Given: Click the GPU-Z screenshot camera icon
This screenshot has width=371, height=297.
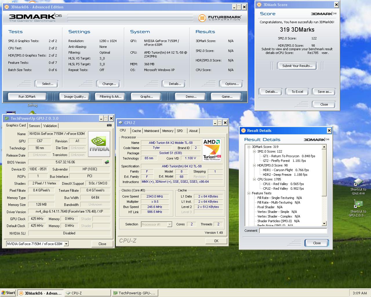Looking at the screenshot, I should [109, 125].
